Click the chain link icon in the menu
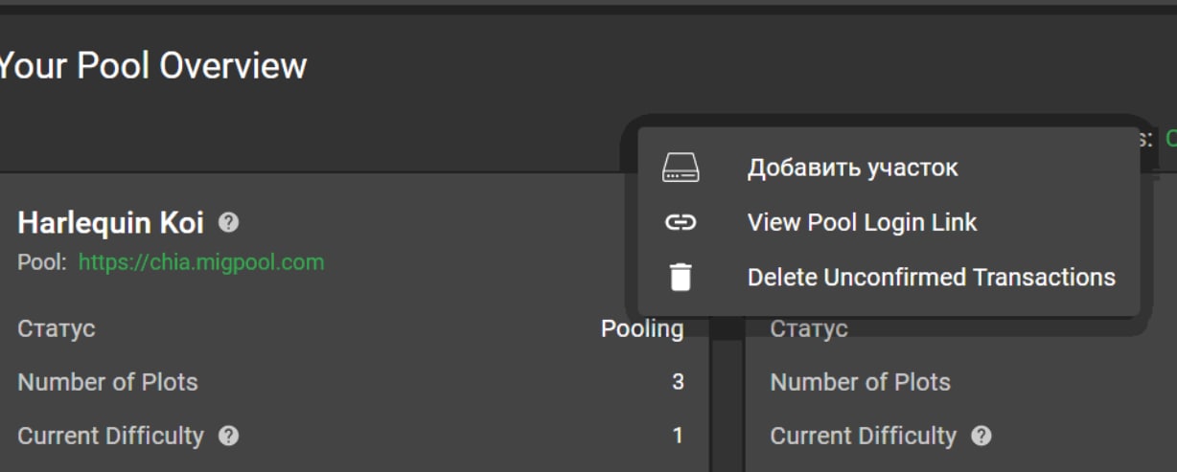 click(681, 223)
